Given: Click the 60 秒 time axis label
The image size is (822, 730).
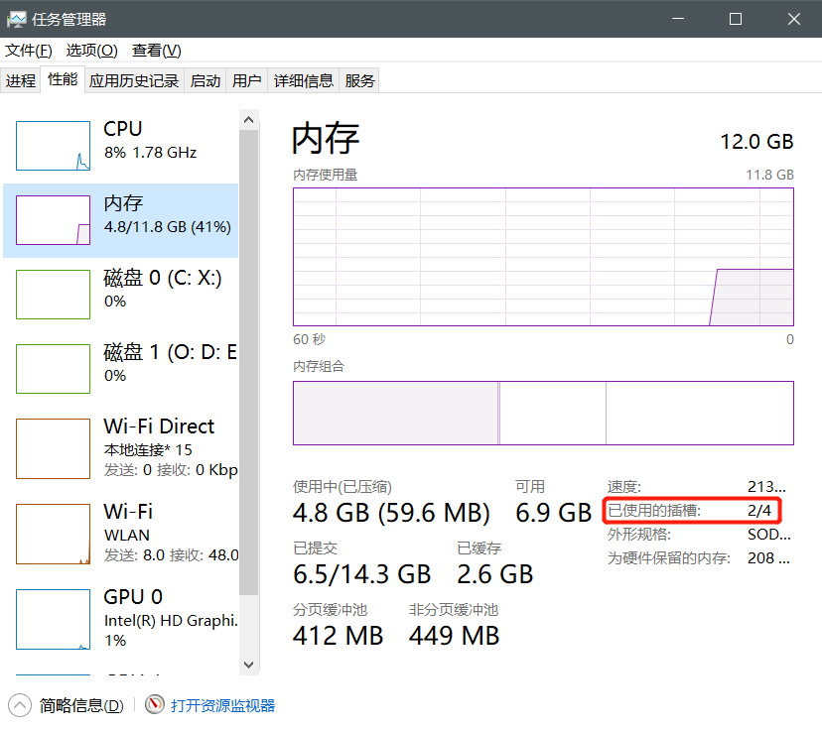Looking at the screenshot, I should pos(310,339).
